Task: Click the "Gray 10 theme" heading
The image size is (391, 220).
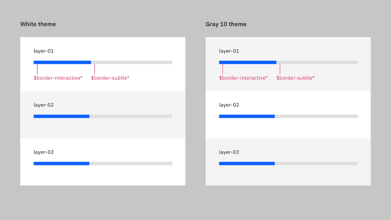Action: [226, 24]
